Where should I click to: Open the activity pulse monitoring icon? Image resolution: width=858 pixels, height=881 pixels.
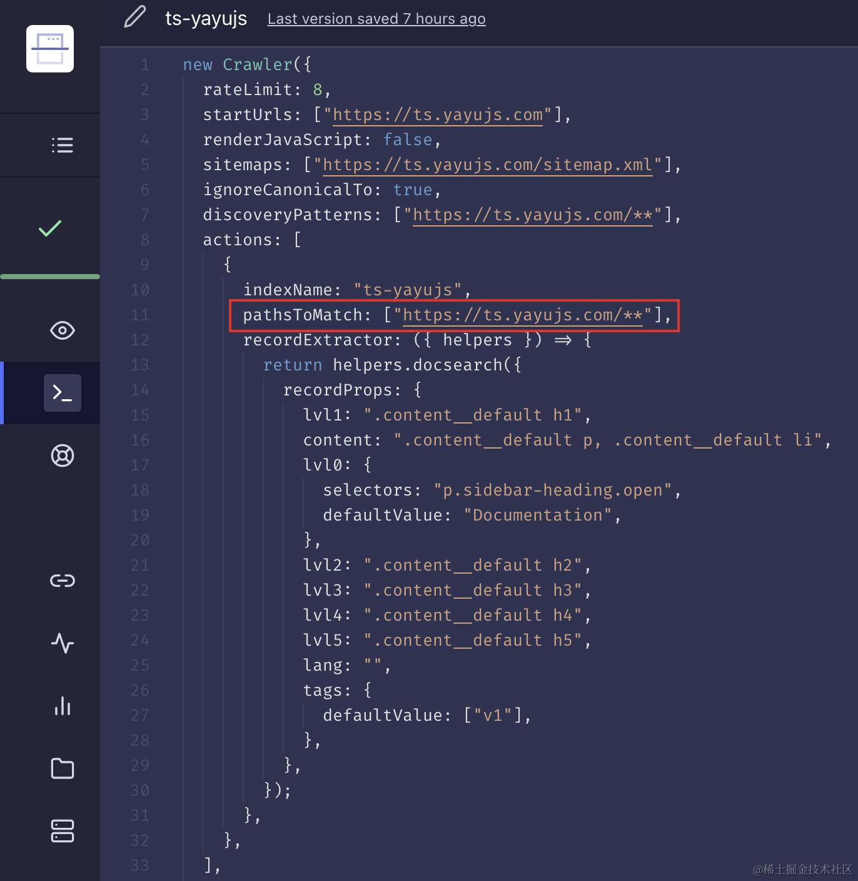pyautogui.click(x=62, y=643)
